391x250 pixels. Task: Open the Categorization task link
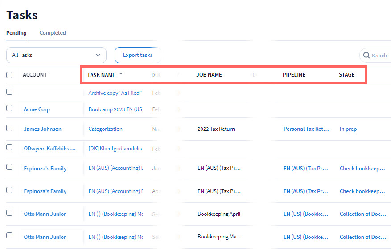tap(105, 129)
